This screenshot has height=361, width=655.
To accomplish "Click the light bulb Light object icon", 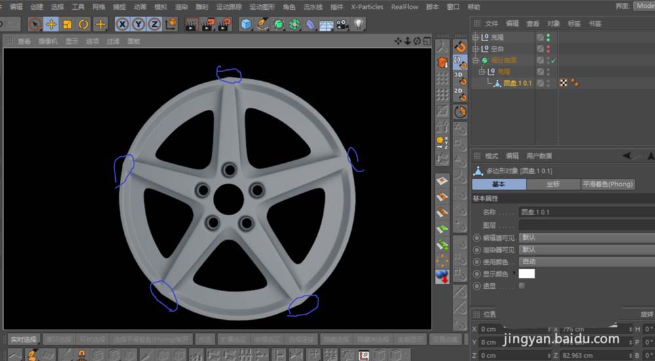I will click(x=358, y=25).
